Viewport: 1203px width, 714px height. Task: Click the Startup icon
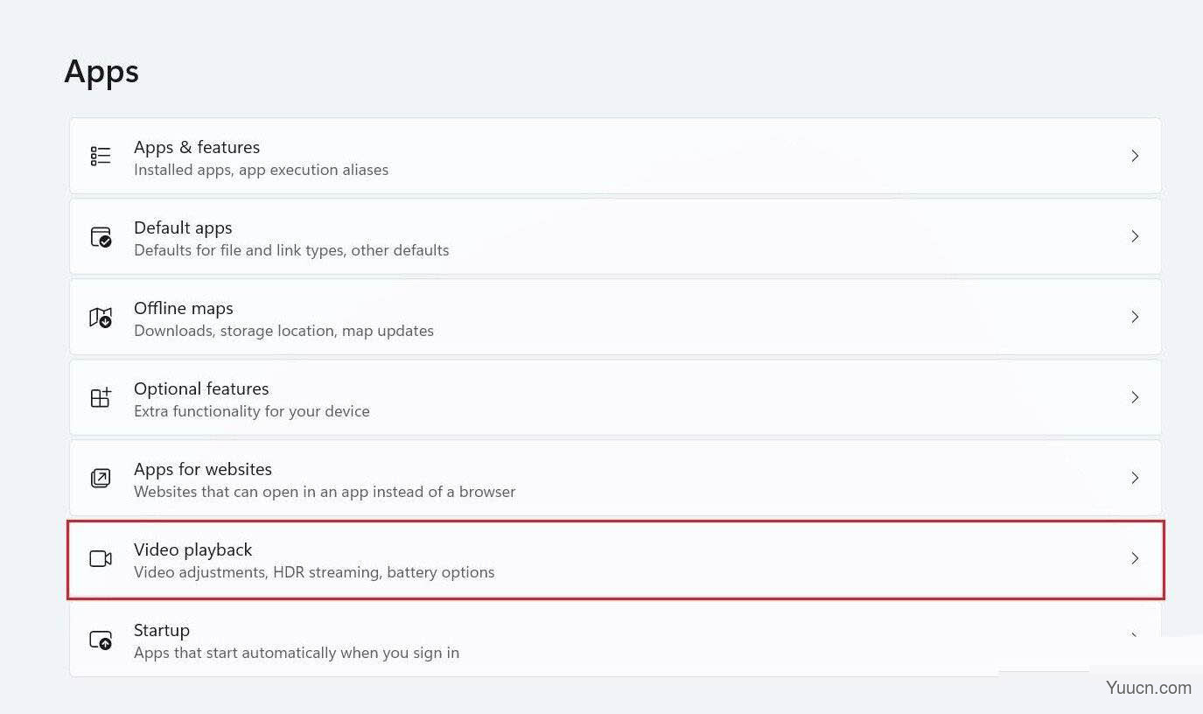pos(101,640)
